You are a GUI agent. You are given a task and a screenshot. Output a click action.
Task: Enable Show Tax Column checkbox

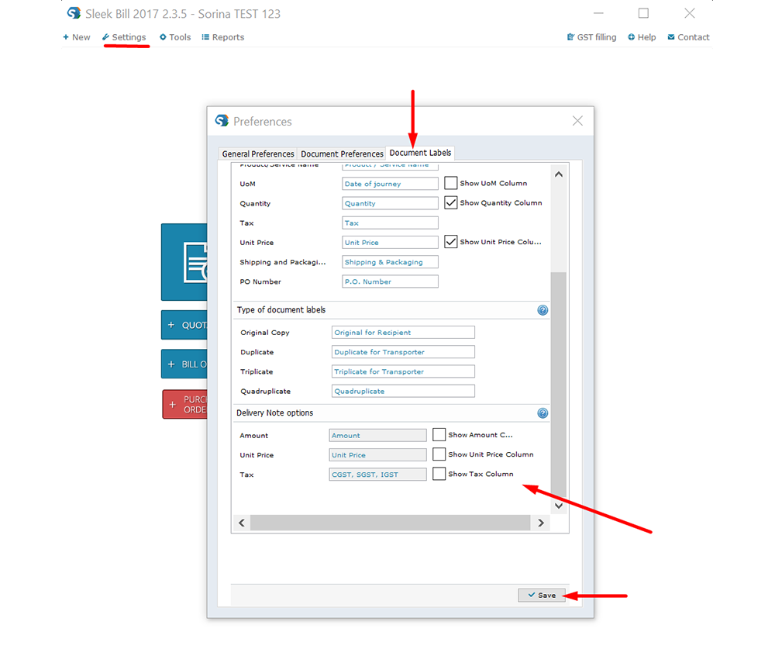coord(439,474)
